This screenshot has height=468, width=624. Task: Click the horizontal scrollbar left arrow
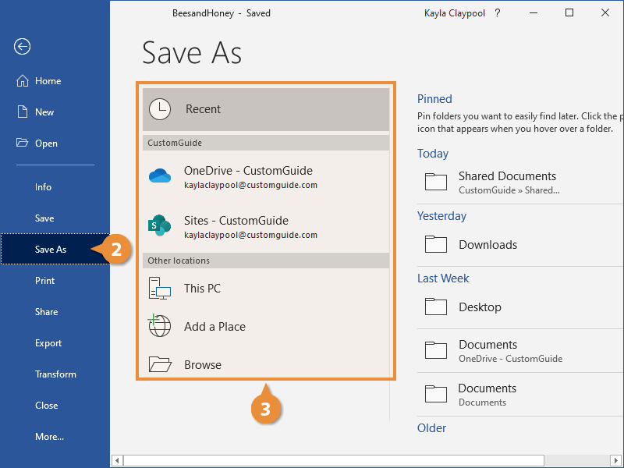[x=117, y=460]
